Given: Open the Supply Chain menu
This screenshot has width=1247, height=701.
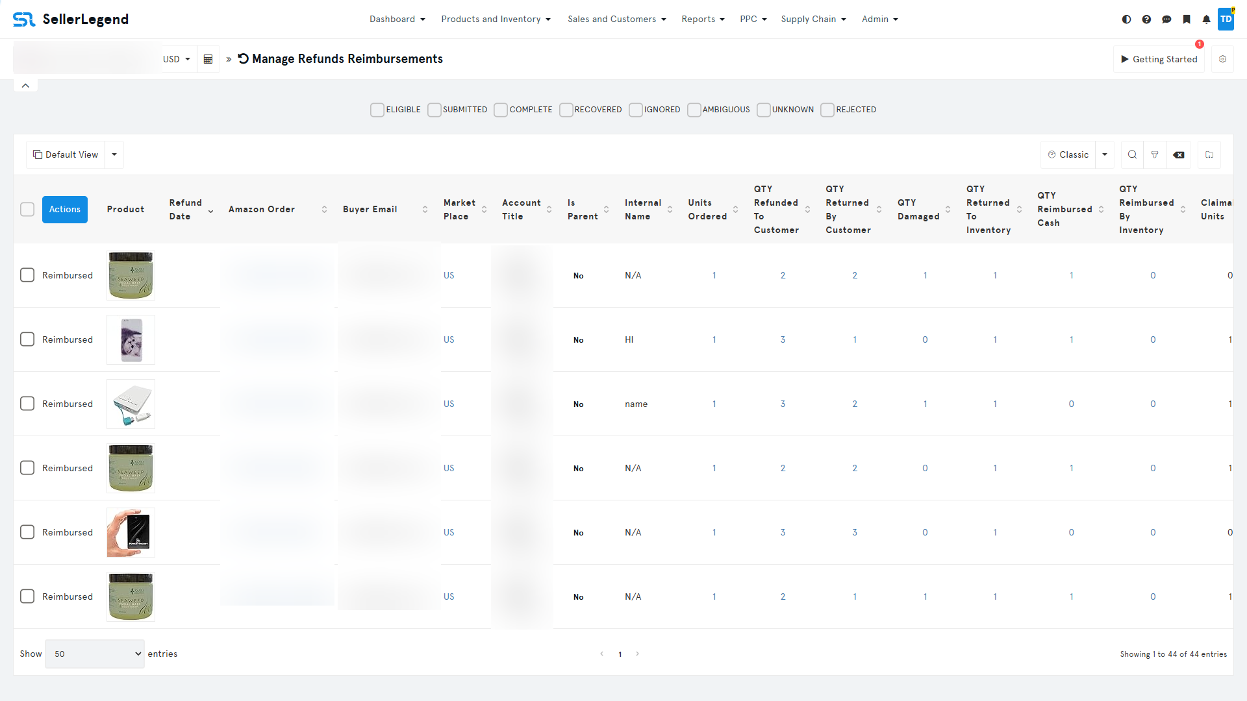Looking at the screenshot, I should tap(813, 19).
